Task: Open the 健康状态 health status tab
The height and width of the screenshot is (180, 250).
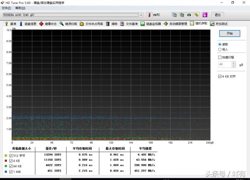Action: point(47,24)
